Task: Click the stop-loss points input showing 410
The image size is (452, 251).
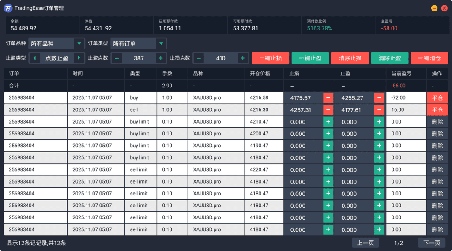Action: (x=221, y=58)
